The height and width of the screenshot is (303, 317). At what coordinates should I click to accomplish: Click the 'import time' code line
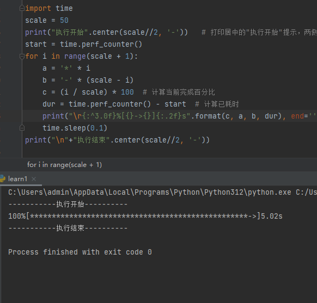48,8
